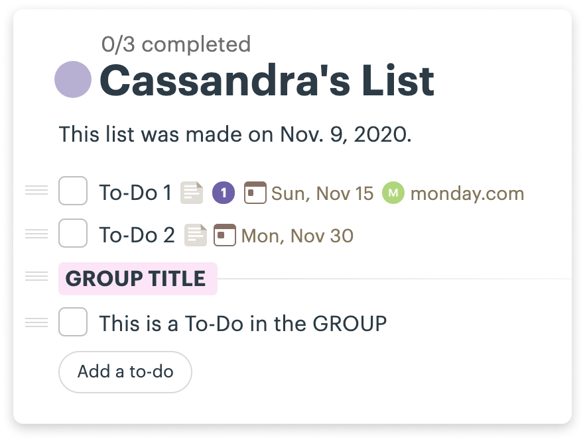The width and height of the screenshot is (585, 441).
Task: Open the Cassandra's List title
Action: click(x=267, y=81)
